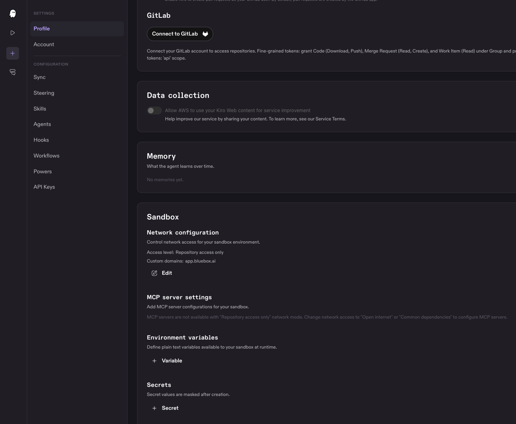
Task: Open the play/run icon in left rail
Action: [13, 33]
